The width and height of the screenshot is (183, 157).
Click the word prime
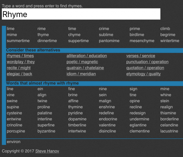[135, 29]
